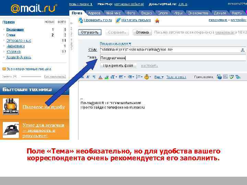247x185 pixels.
Task: Click the Проверить почту link
Action: [x=98, y=20]
